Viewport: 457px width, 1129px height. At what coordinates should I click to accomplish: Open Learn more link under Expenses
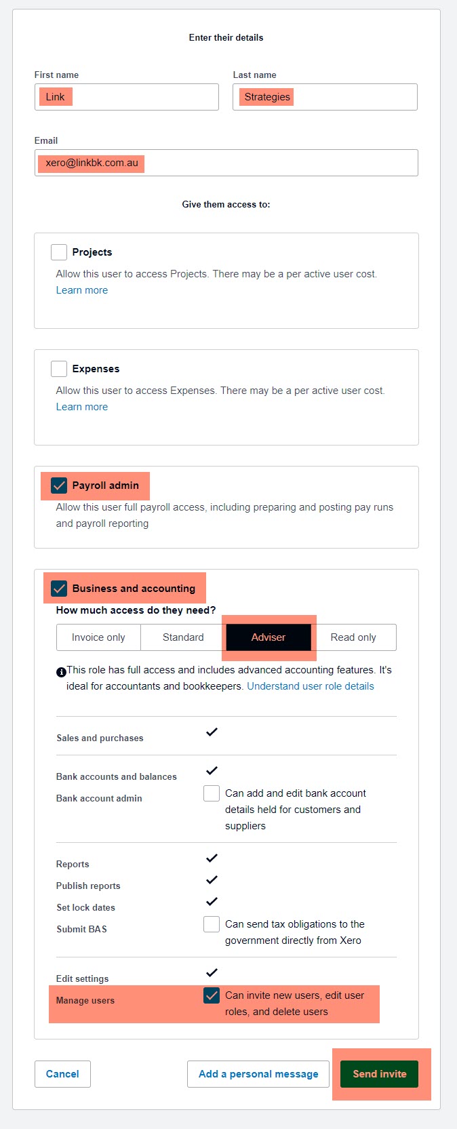coord(82,407)
